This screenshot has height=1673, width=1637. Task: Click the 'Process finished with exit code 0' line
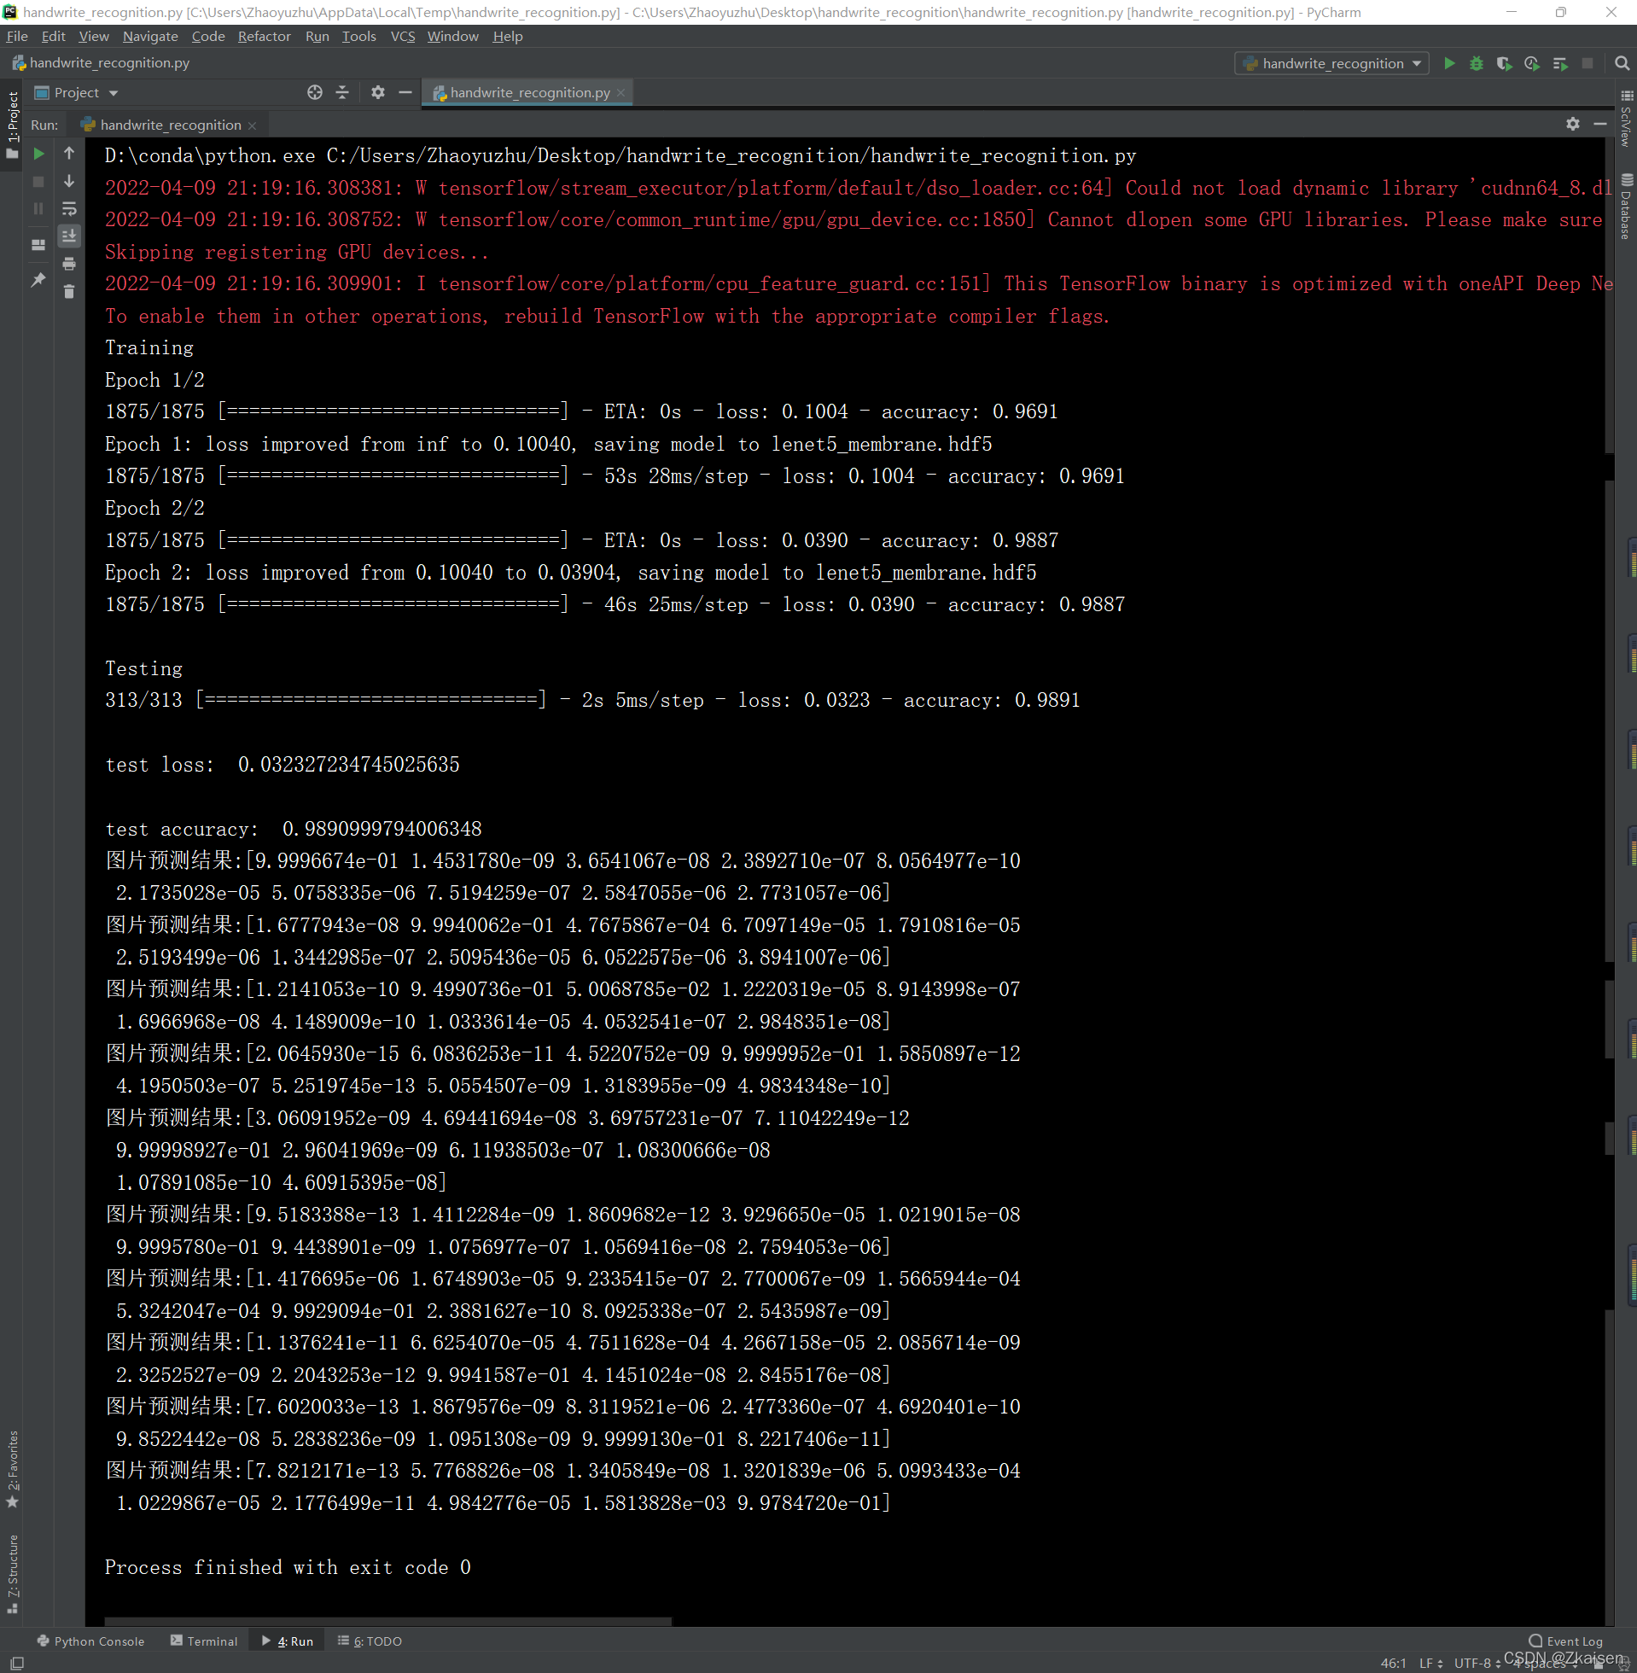(287, 1567)
